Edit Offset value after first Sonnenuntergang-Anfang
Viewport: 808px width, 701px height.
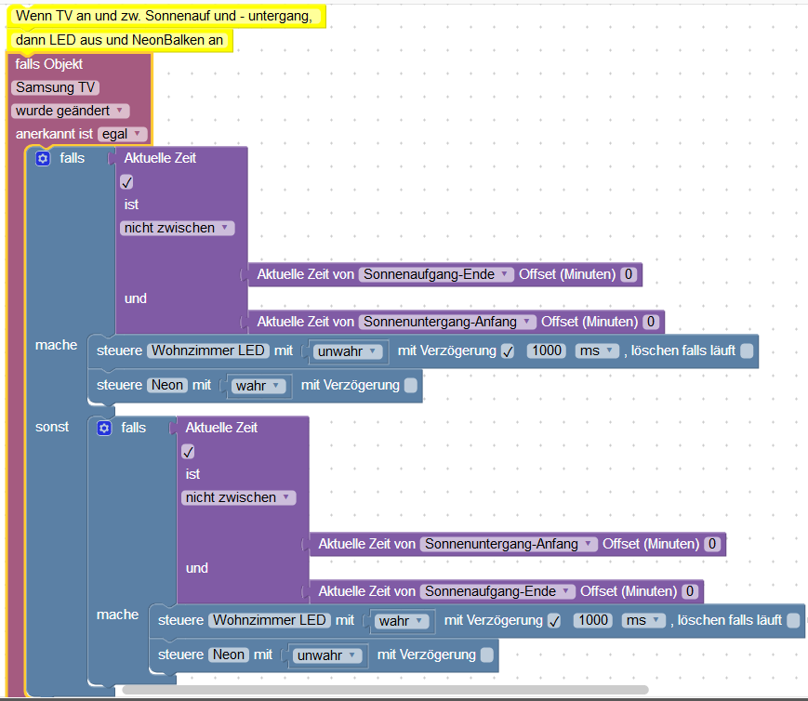click(651, 322)
